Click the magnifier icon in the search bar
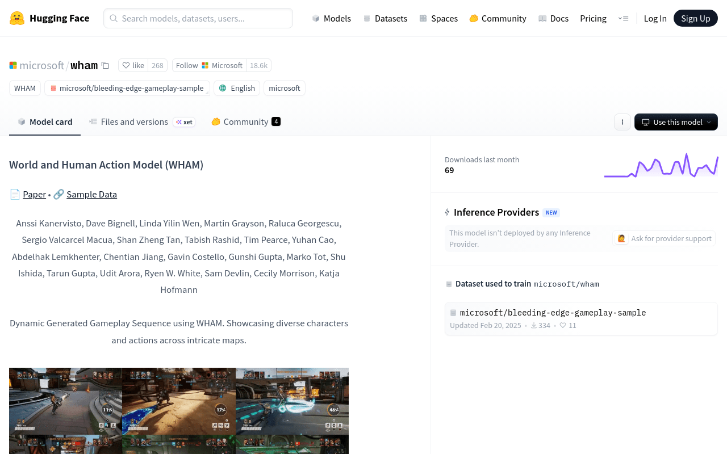This screenshot has height=454, width=727. pyautogui.click(x=114, y=18)
